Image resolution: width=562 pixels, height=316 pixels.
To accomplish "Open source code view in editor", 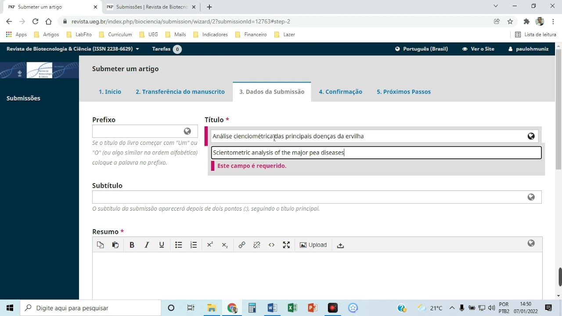I will coord(272,245).
